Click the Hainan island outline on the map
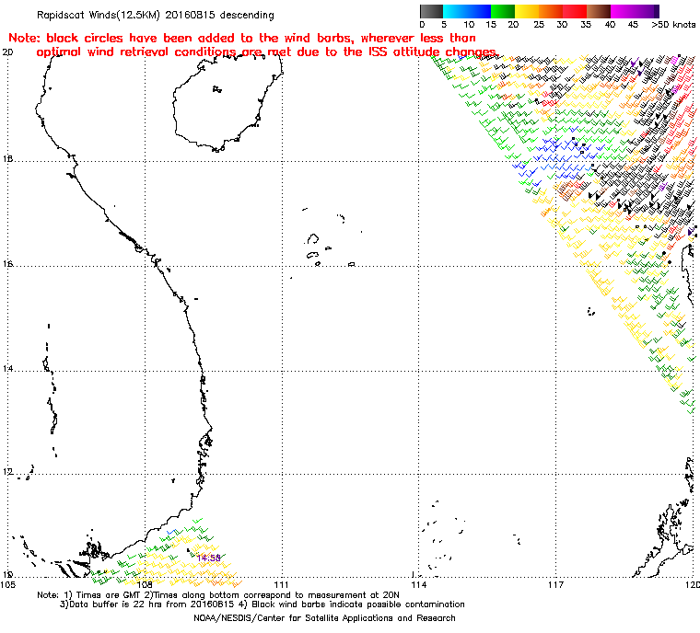 [227, 103]
